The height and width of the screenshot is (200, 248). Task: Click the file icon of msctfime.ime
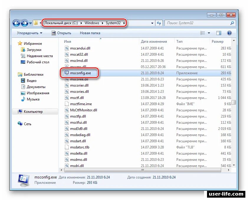click(67, 104)
